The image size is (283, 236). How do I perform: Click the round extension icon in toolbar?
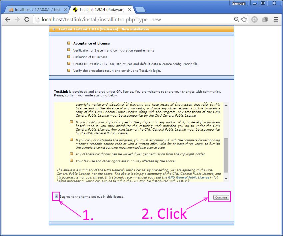pyautogui.click(x=254, y=19)
